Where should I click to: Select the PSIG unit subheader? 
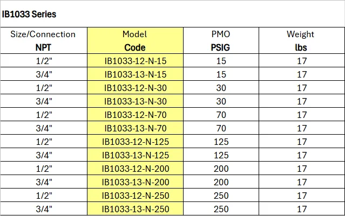pos(221,47)
